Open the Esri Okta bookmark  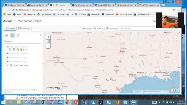(x=80, y=14)
